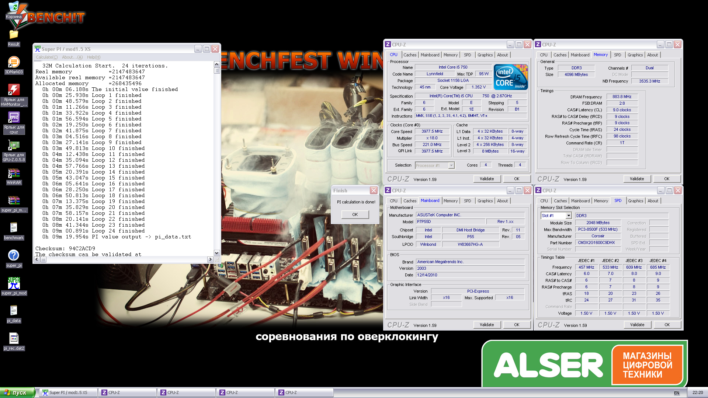The width and height of the screenshot is (708, 398).
Task: Click the Checksum: 94C2ACD9 line
Action: pos(65,249)
